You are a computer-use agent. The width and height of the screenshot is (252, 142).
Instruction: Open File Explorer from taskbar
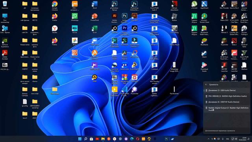pos(103,139)
